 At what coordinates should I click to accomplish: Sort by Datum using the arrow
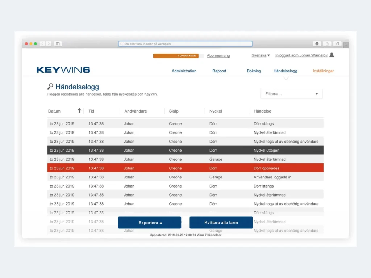click(79, 111)
